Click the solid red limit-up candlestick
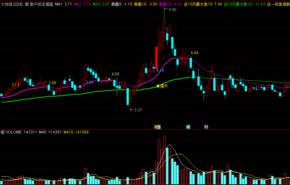 coord(156,58)
